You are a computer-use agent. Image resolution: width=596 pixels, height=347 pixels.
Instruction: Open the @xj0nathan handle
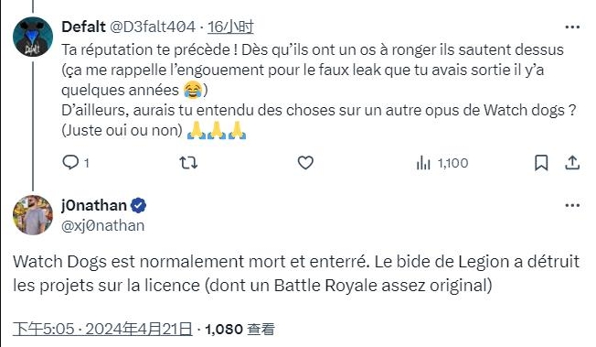click(102, 225)
